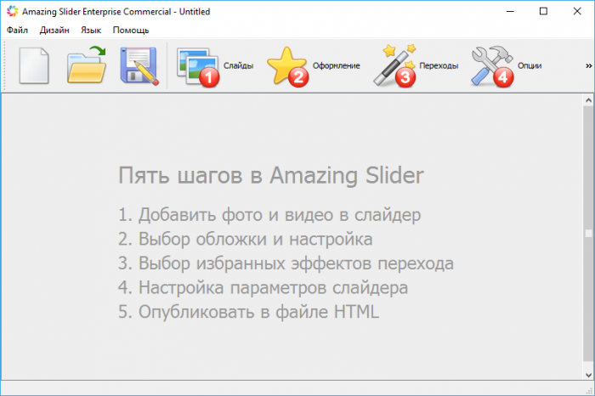Click text 'Выбор избранных эффектов перехода'
The width and height of the screenshot is (595, 396).
[296, 263]
